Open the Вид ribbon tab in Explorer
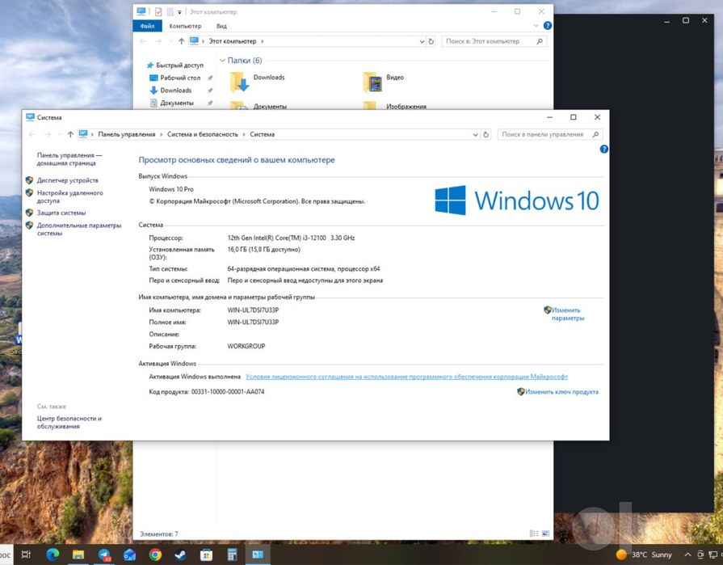The width and height of the screenshot is (723, 565). (221, 27)
